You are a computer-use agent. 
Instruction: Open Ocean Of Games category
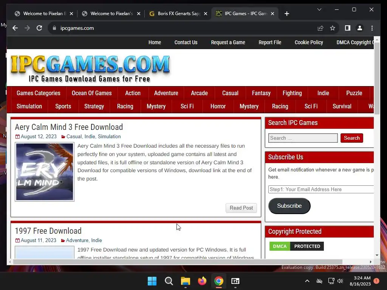pyautogui.click(x=91, y=93)
